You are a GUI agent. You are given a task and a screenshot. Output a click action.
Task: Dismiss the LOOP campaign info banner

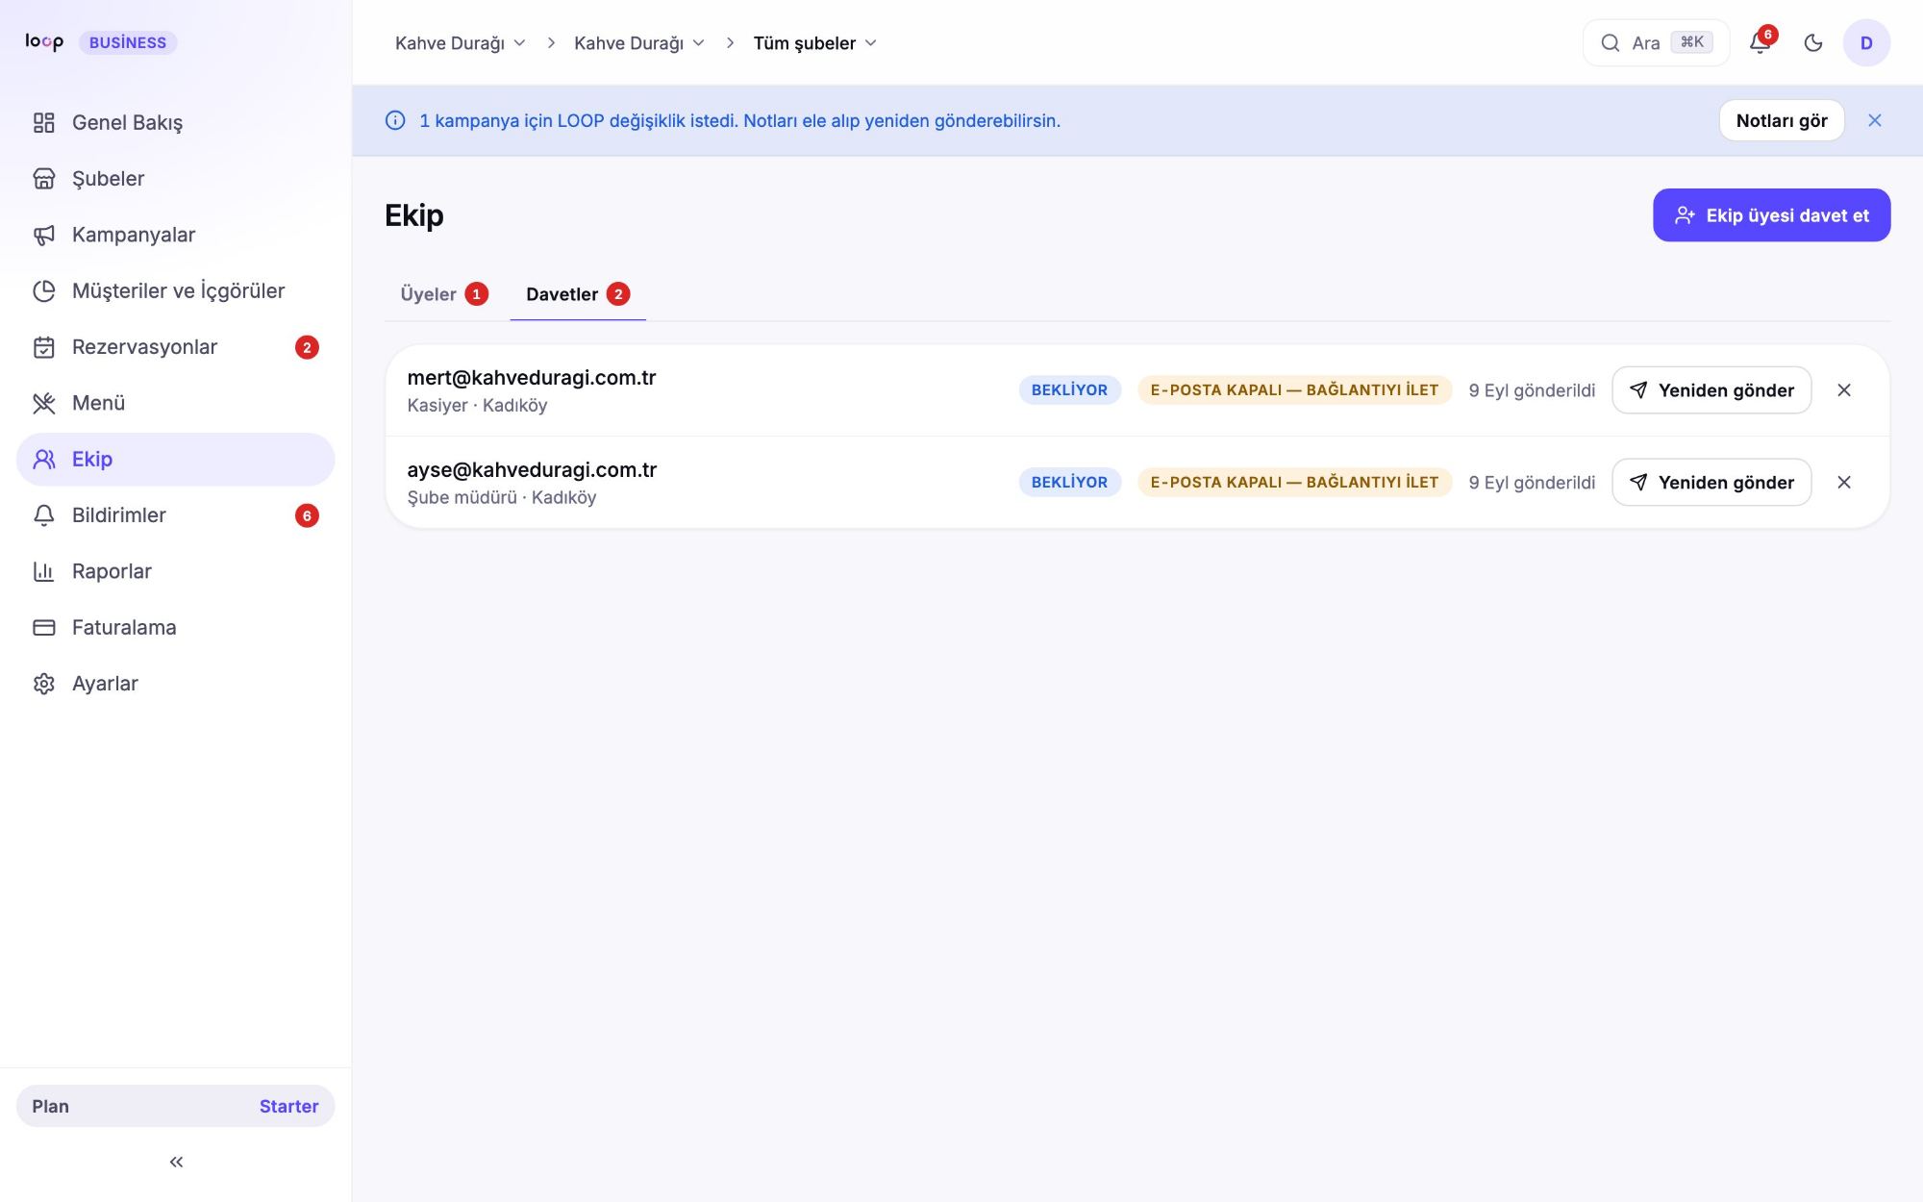(1875, 120)
